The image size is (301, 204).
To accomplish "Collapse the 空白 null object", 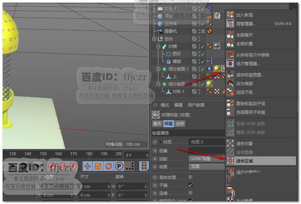I will tap(154, 39).
